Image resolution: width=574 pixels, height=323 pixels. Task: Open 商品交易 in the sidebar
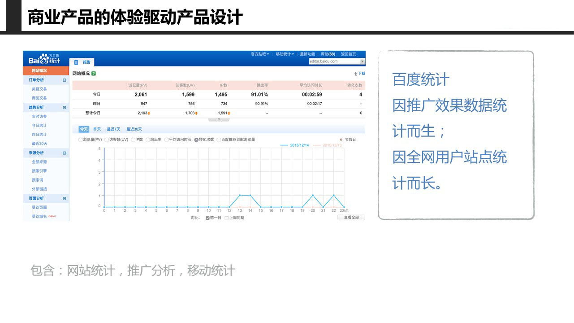39,98
